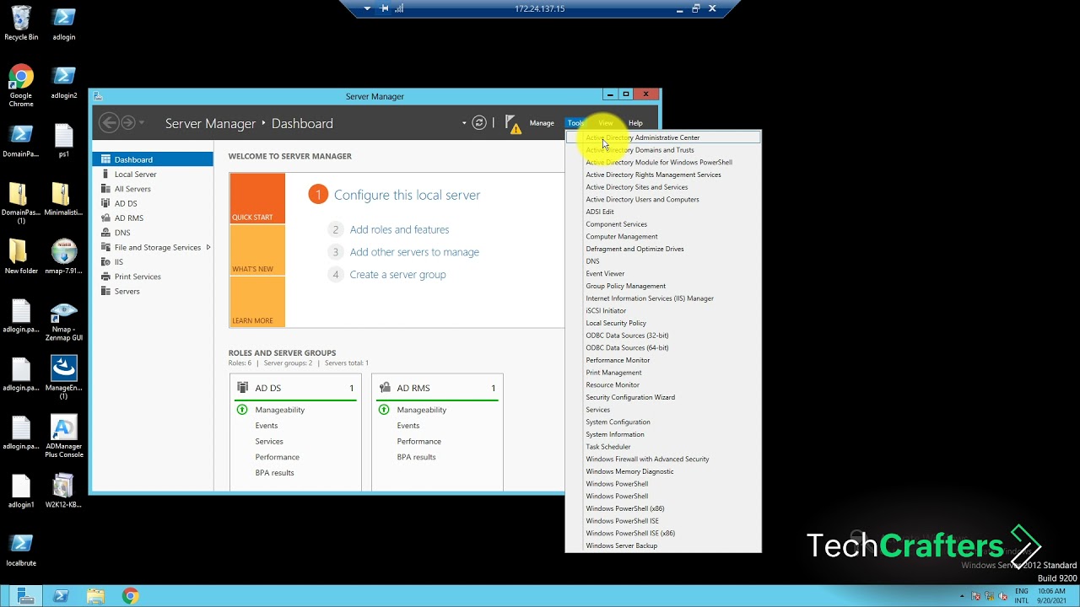
Task: Choose Computer Management from Tools menu
Action: click(x=663, y=237)
